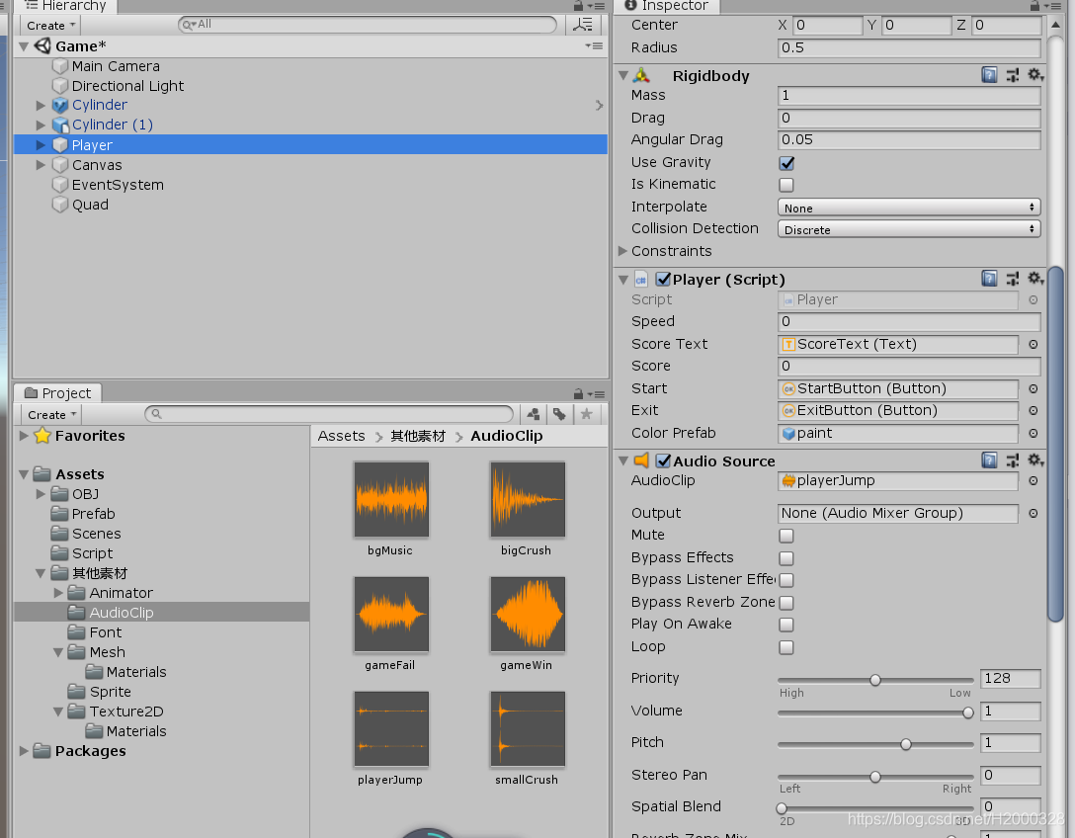Open the Player Script help reference icon
The width and height of the screenshot is (1075, 838).
[989, 279]
